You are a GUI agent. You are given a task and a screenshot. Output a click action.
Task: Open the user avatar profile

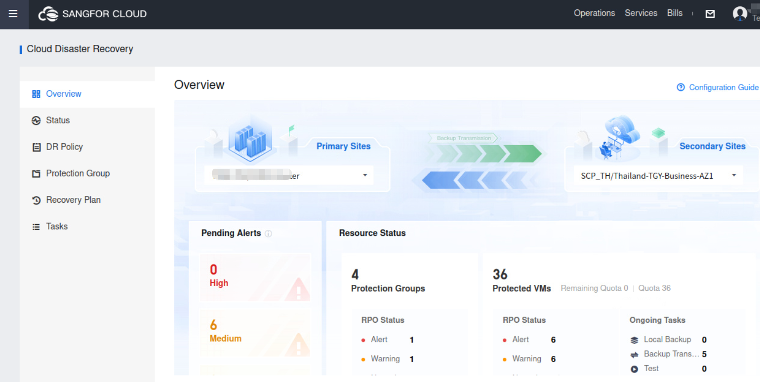coord(740,14)
